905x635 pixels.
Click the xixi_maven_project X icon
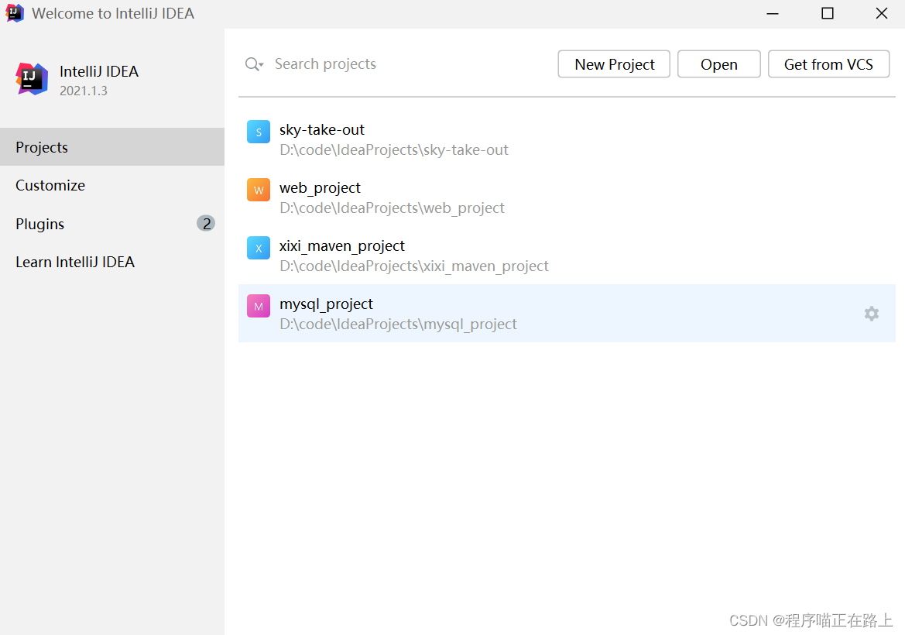click(258, 249)
